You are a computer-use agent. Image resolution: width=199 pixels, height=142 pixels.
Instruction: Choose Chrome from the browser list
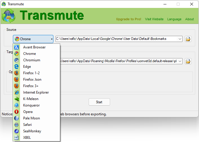(37, 54)
